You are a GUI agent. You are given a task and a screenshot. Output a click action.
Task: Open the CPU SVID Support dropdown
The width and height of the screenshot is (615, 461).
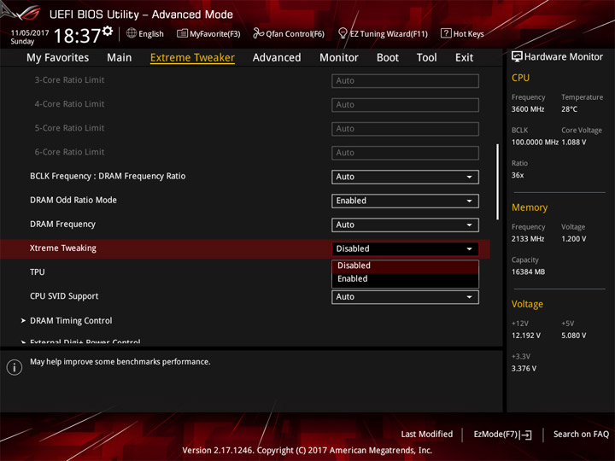point(405,297)
